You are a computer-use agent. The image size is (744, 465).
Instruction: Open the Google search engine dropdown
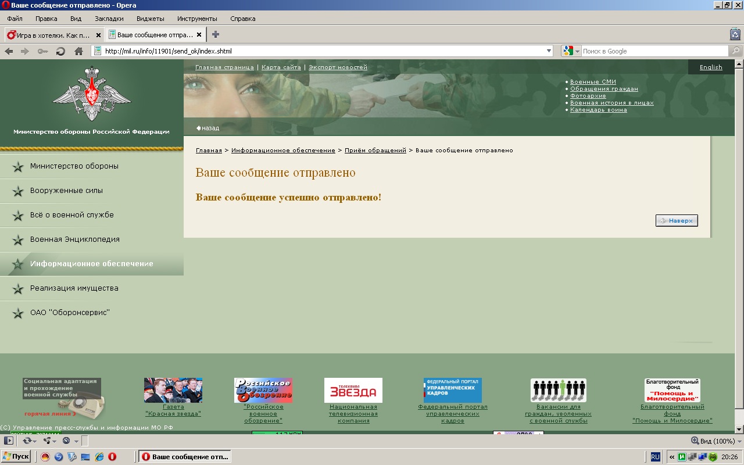[x=571, y=51]
